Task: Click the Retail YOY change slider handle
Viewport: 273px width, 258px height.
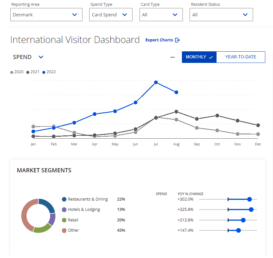Action: pos(243,220)
